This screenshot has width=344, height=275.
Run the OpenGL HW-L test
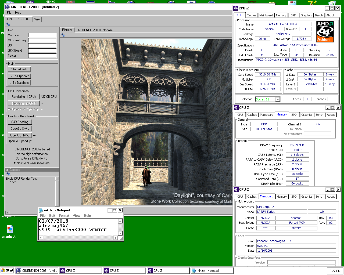click(20, 135)
